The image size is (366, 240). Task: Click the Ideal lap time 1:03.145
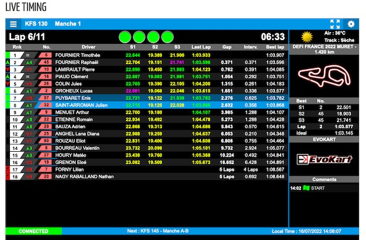click(x=344, y=133)
